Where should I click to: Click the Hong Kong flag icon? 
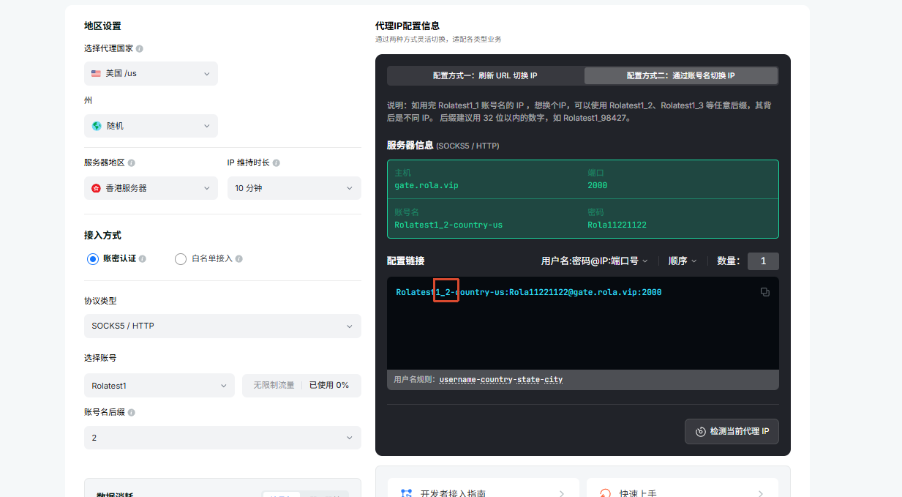[96, 188]
